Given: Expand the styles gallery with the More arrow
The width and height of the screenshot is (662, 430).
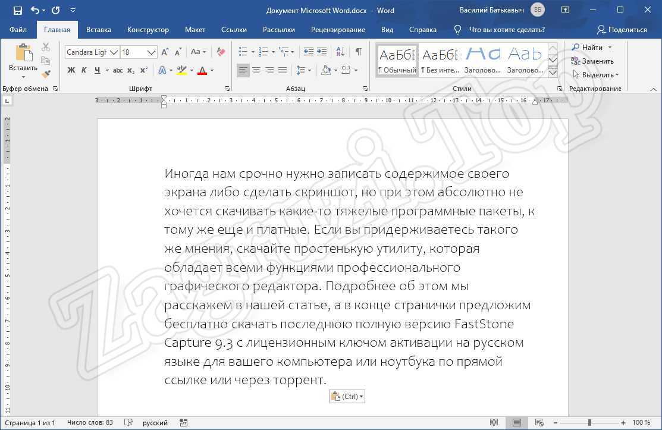Looking at the screenshot, I should click(x=553, y=72).
